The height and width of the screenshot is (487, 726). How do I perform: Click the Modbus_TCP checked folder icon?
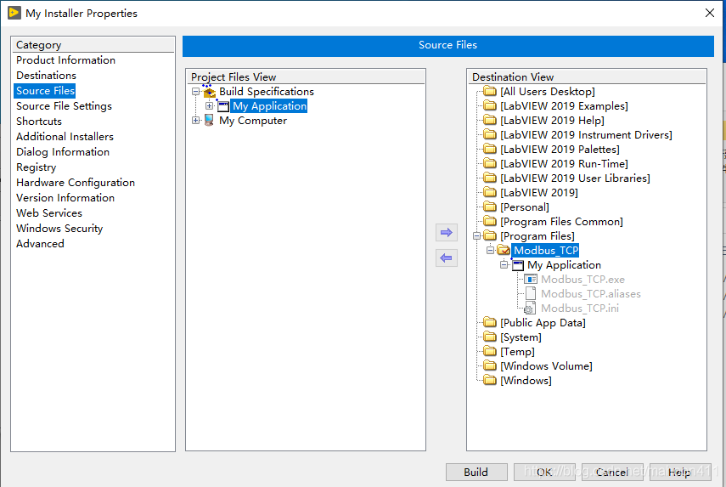(x=504, y=250)
